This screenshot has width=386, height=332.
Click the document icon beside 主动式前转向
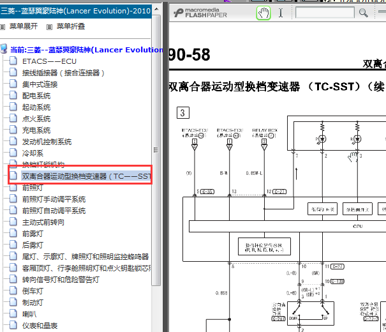(x=13, y=222)
